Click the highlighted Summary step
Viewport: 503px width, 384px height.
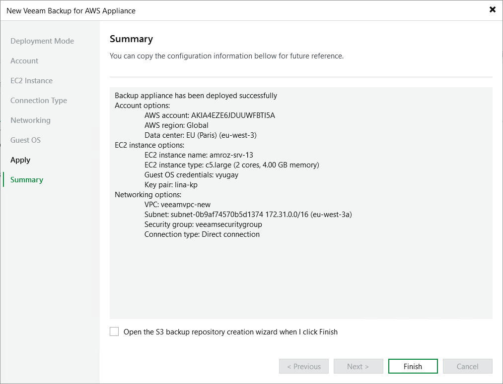pos(26,179)
